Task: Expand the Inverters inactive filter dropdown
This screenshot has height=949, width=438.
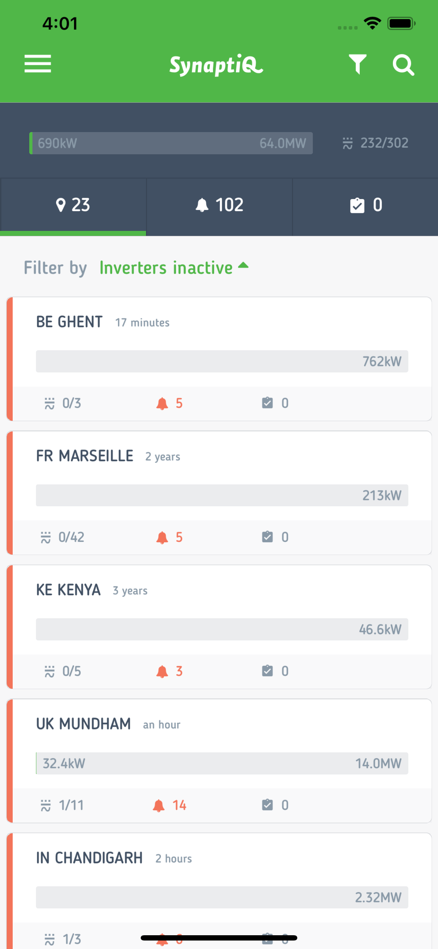Action: pos(166,268)
